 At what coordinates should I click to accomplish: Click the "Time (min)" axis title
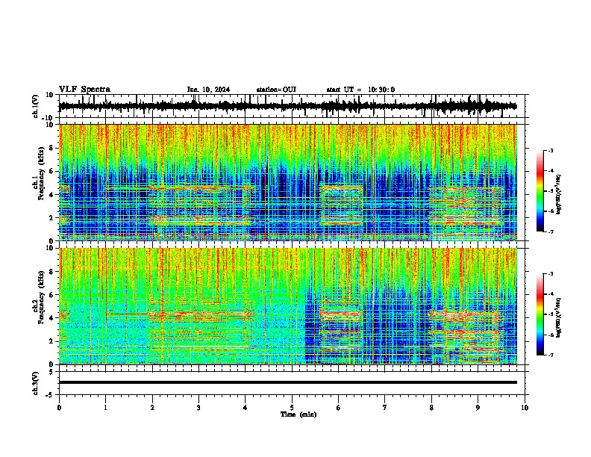coord(298,414)
